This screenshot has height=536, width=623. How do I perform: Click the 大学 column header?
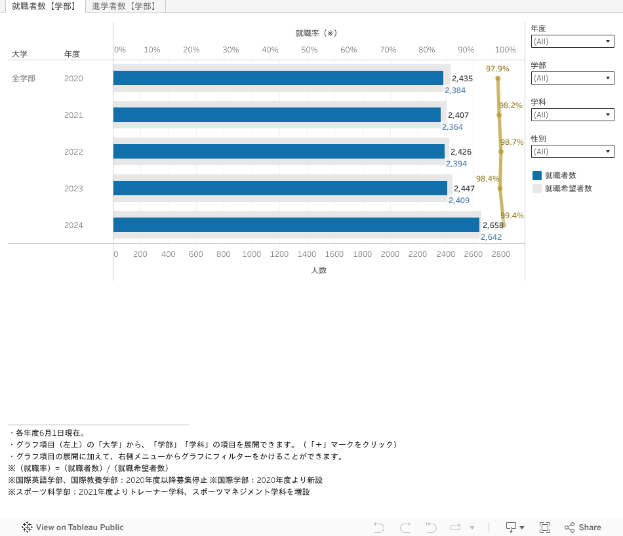(20, 54)
